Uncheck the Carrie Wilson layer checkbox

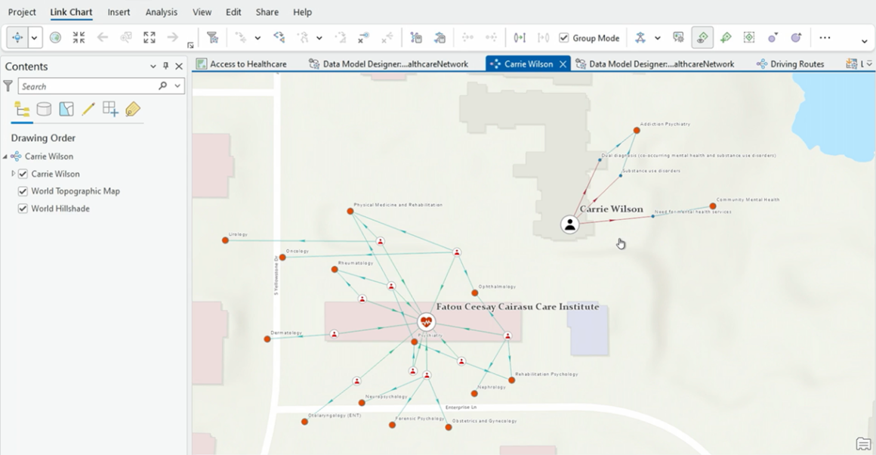(23, 174)
